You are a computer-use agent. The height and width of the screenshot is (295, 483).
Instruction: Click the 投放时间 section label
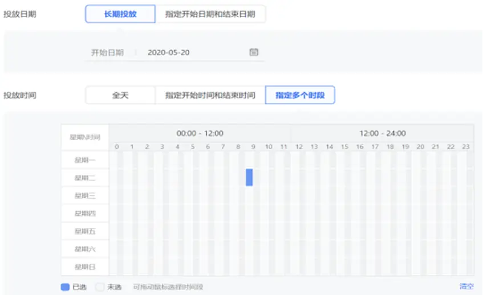click(x=20, y=95)
